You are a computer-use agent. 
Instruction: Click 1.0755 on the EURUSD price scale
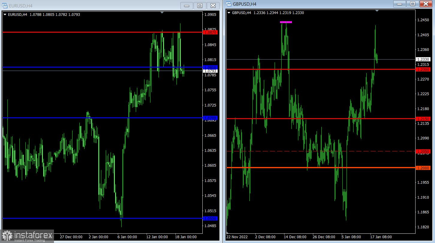(x=210, y=90)
